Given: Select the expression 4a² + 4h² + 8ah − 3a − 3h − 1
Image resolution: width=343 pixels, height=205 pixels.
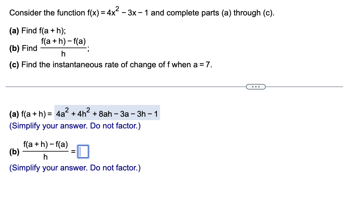Looking at the screenshot, I should click(107, 113).
